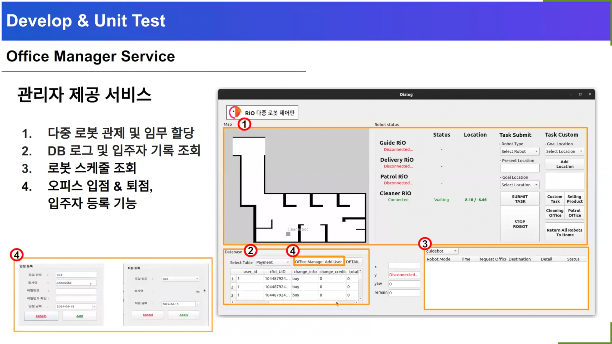This screenshot has width=612, height=344.
Task: Open the Robot Type dropdown
Action: (x=519, y=151)
